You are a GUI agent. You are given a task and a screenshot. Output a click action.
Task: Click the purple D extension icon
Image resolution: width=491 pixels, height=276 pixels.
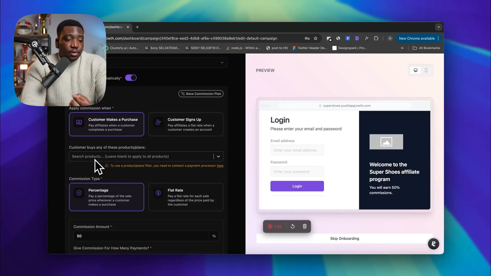(x=357, y=38)
